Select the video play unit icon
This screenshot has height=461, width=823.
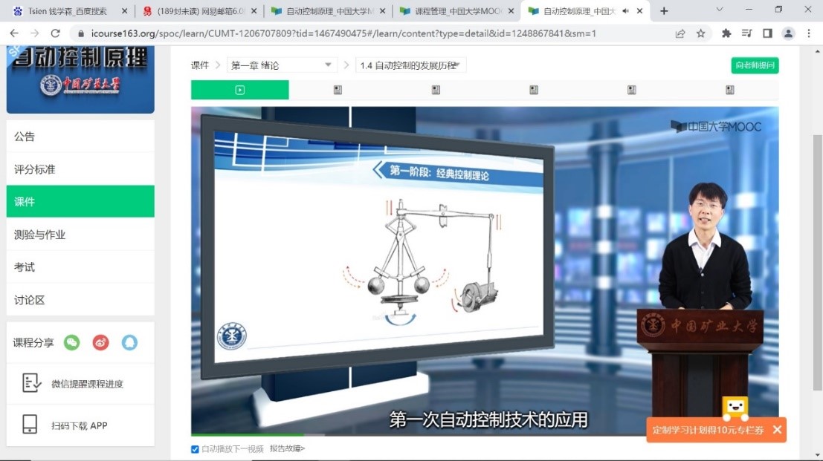point(239,90)
